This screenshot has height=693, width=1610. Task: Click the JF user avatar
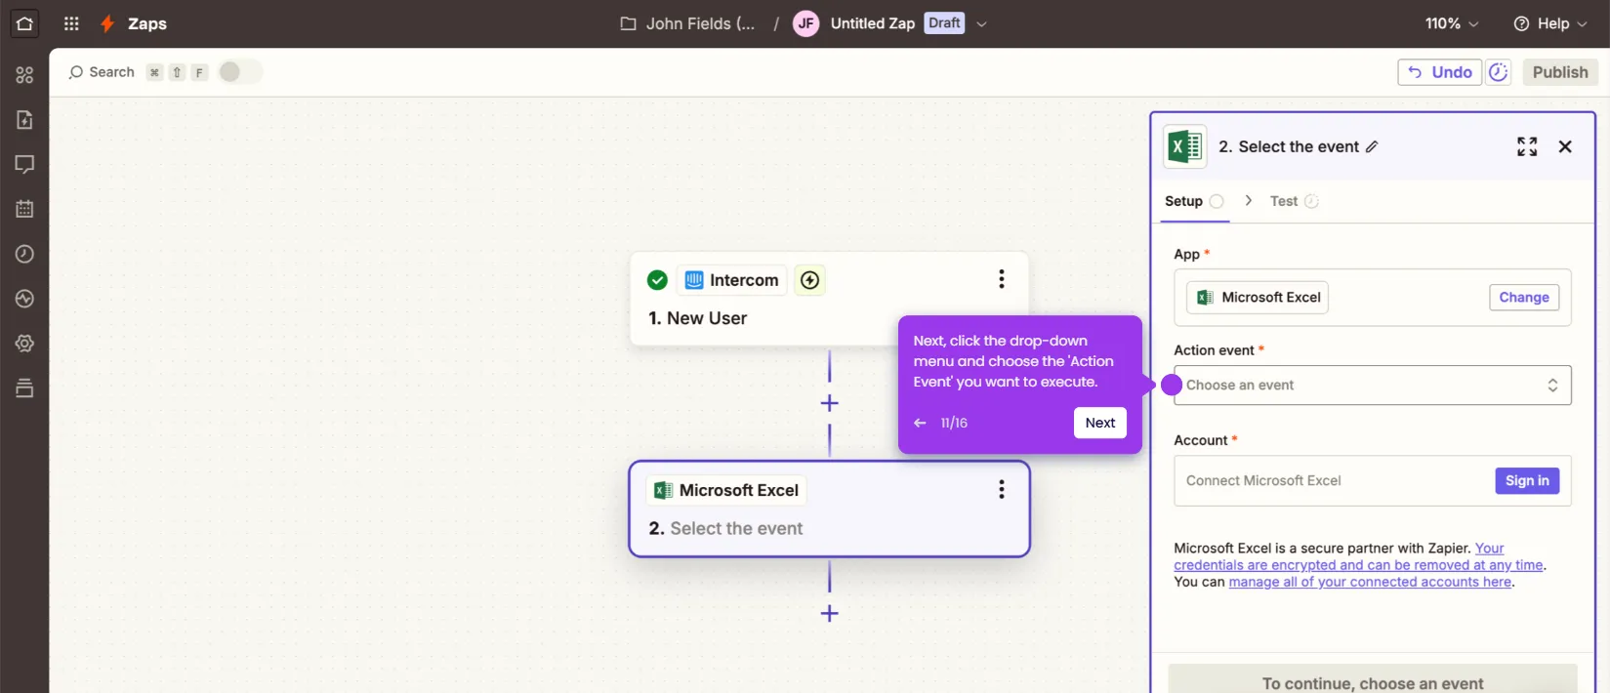pos(805,23)
